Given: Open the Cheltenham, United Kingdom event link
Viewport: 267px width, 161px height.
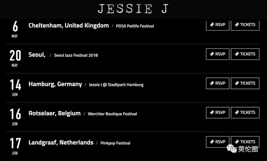Looking at the screenshot, I should tap(69, 26).
